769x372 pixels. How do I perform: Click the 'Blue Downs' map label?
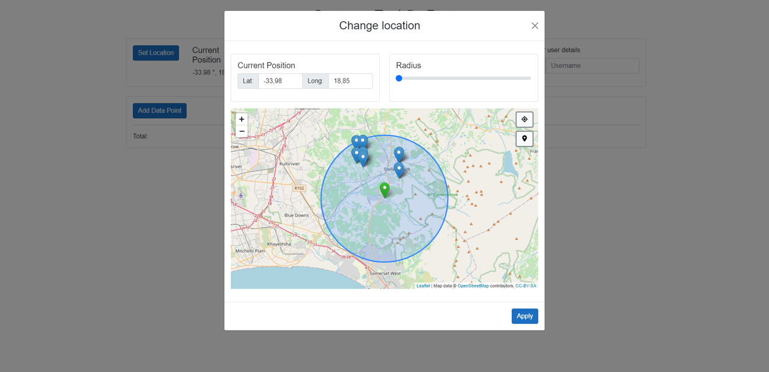point(296,215)
